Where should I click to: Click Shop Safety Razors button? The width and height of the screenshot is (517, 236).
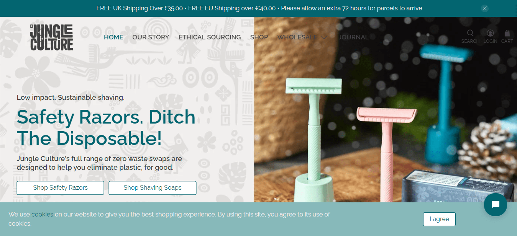point(60,188)
